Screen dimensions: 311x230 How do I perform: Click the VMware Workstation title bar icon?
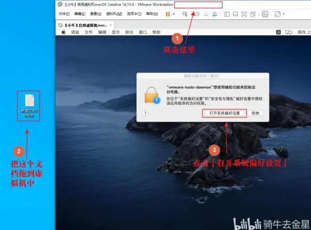[x=60, y=4]
